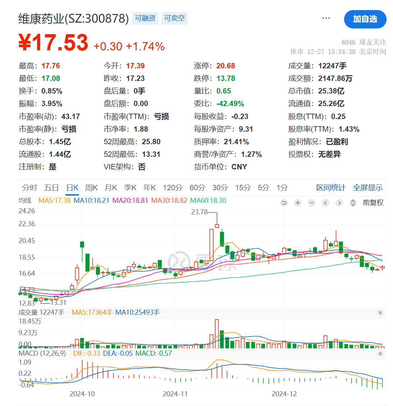Switch to the 五日 chart tab
The height and width of the screenshot is (406, 393).
51,187
